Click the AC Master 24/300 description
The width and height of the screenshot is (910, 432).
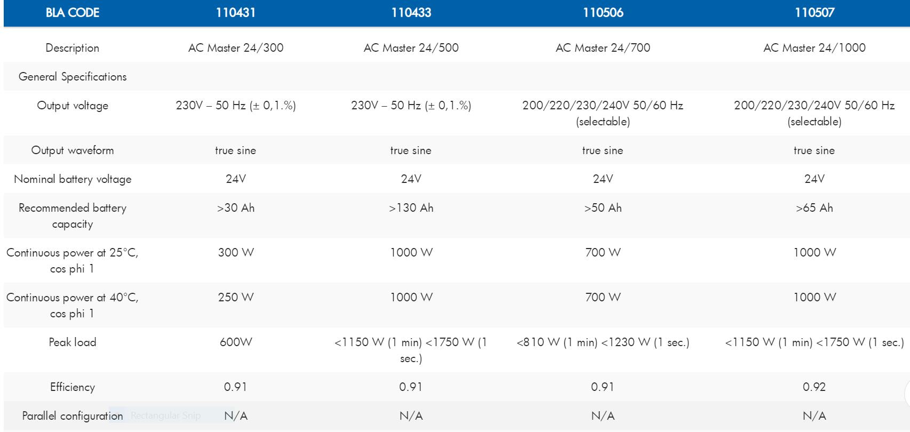point(236,48)
